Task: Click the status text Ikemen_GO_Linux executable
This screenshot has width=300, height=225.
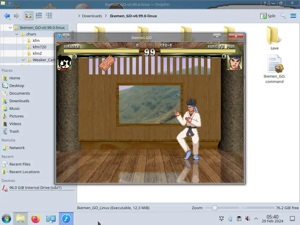Action: tap(113, 208)
